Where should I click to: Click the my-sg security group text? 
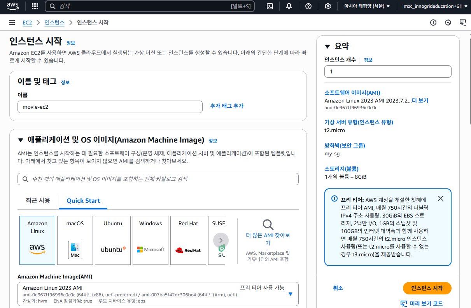pyautogui.click(x=332, y=153)
